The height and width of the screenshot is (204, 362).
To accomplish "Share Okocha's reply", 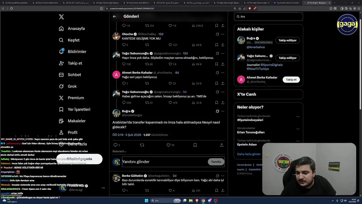I will pos(223,45).
